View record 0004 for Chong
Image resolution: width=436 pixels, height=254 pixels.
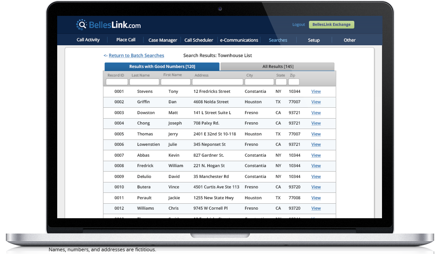[316, 123]
